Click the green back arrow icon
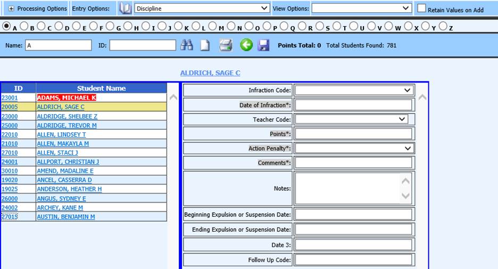498x269 pixels. tap(246, 45)
